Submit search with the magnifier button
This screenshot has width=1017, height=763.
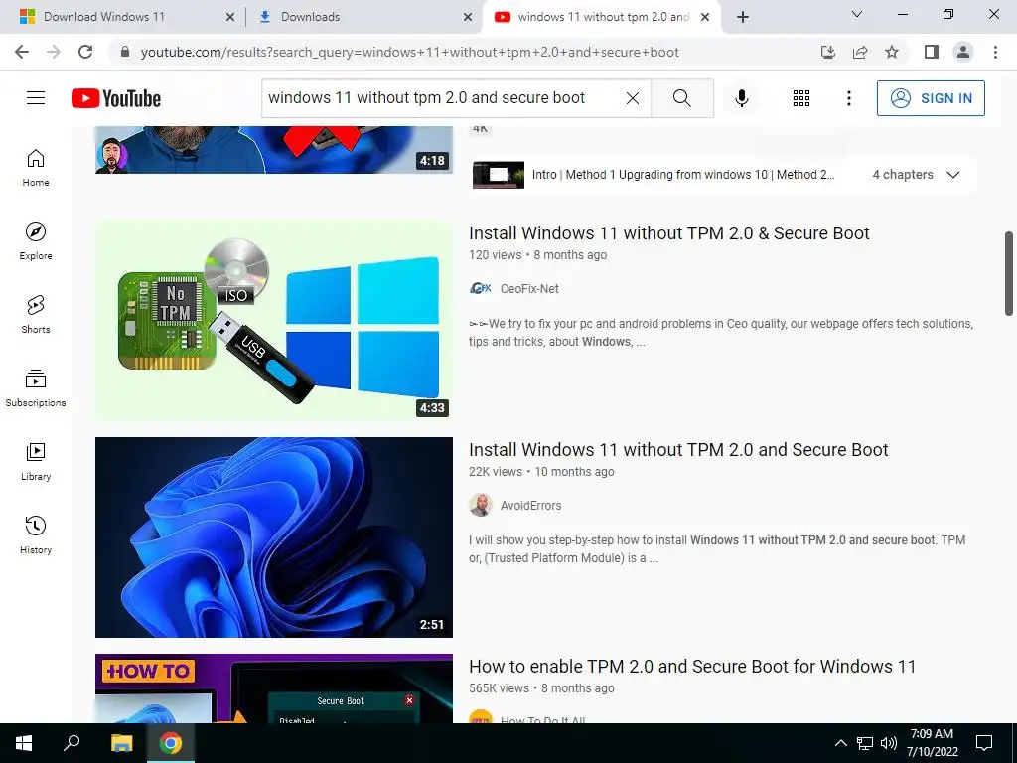tap(681, 98)
